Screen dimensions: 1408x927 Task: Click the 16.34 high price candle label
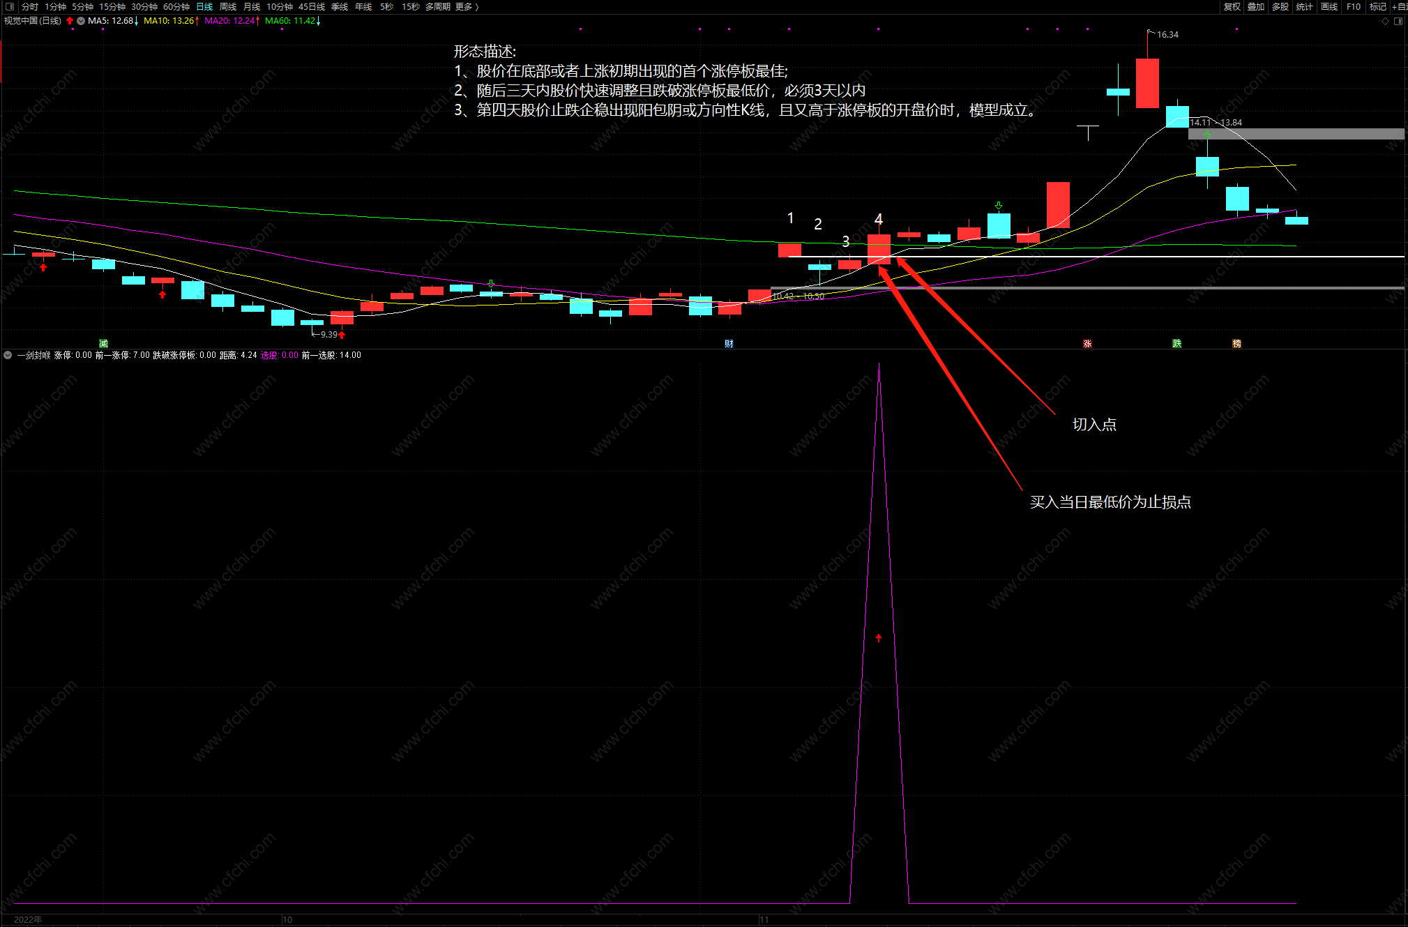click(1167, 34)
